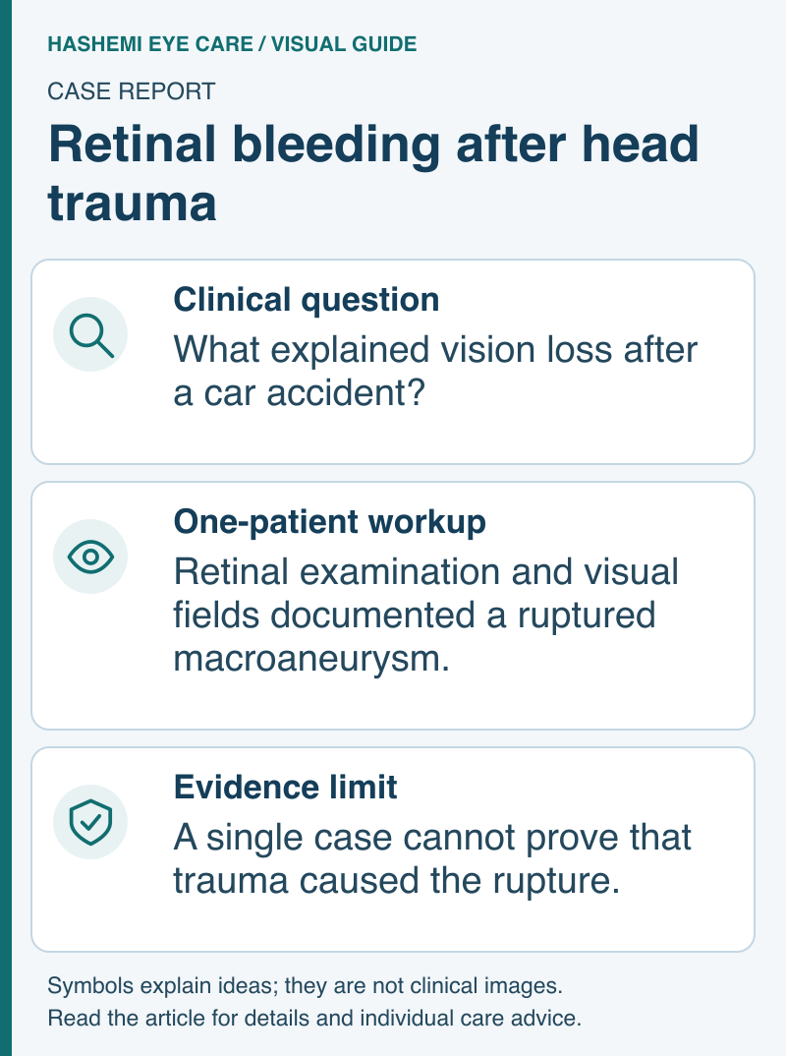
Task: Click the vision loss after car accident text
Action: pyautogui.click(x=435, y=371)
